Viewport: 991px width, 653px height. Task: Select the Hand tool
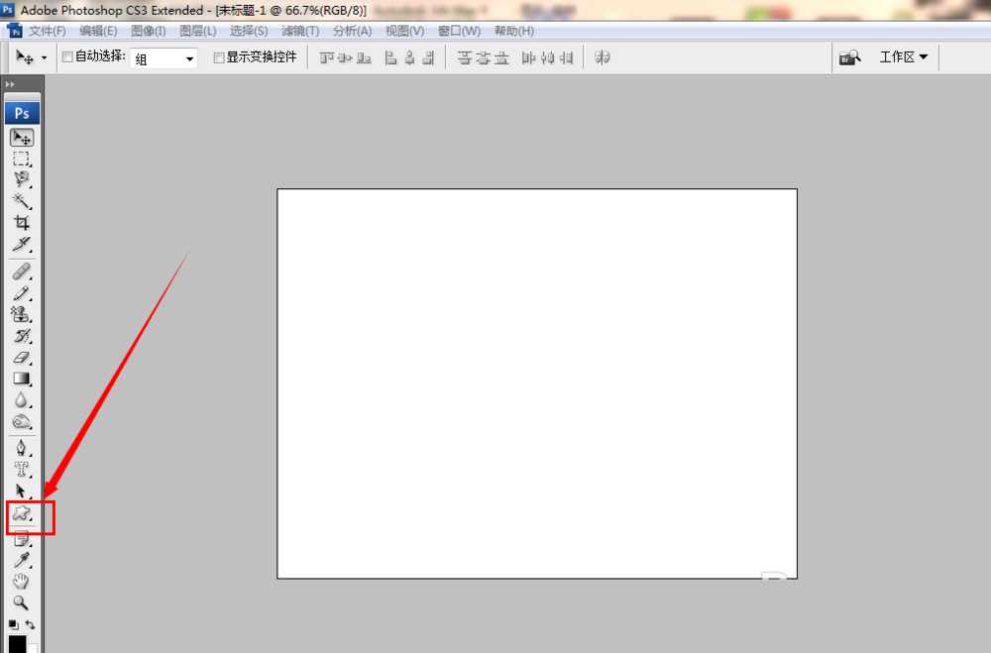click(x=21, y=582)
